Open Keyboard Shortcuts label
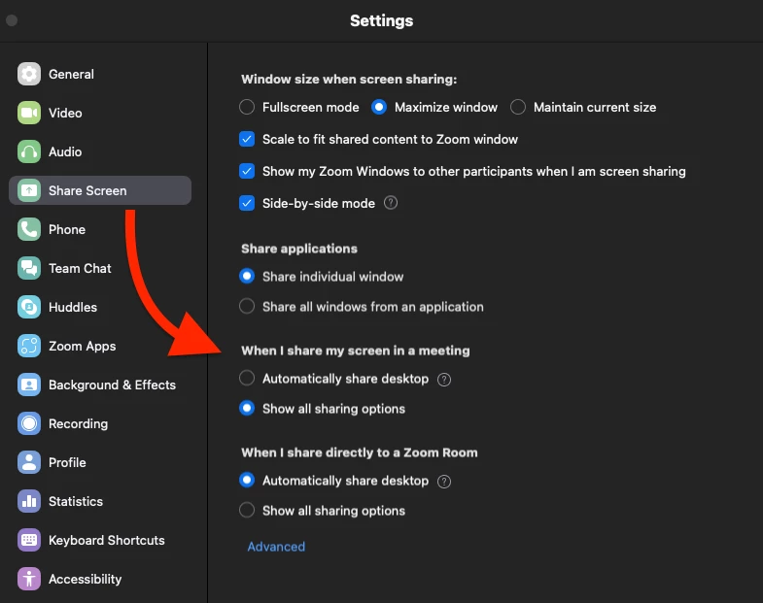This screenshot has width=763, height=603. (107, 540)
